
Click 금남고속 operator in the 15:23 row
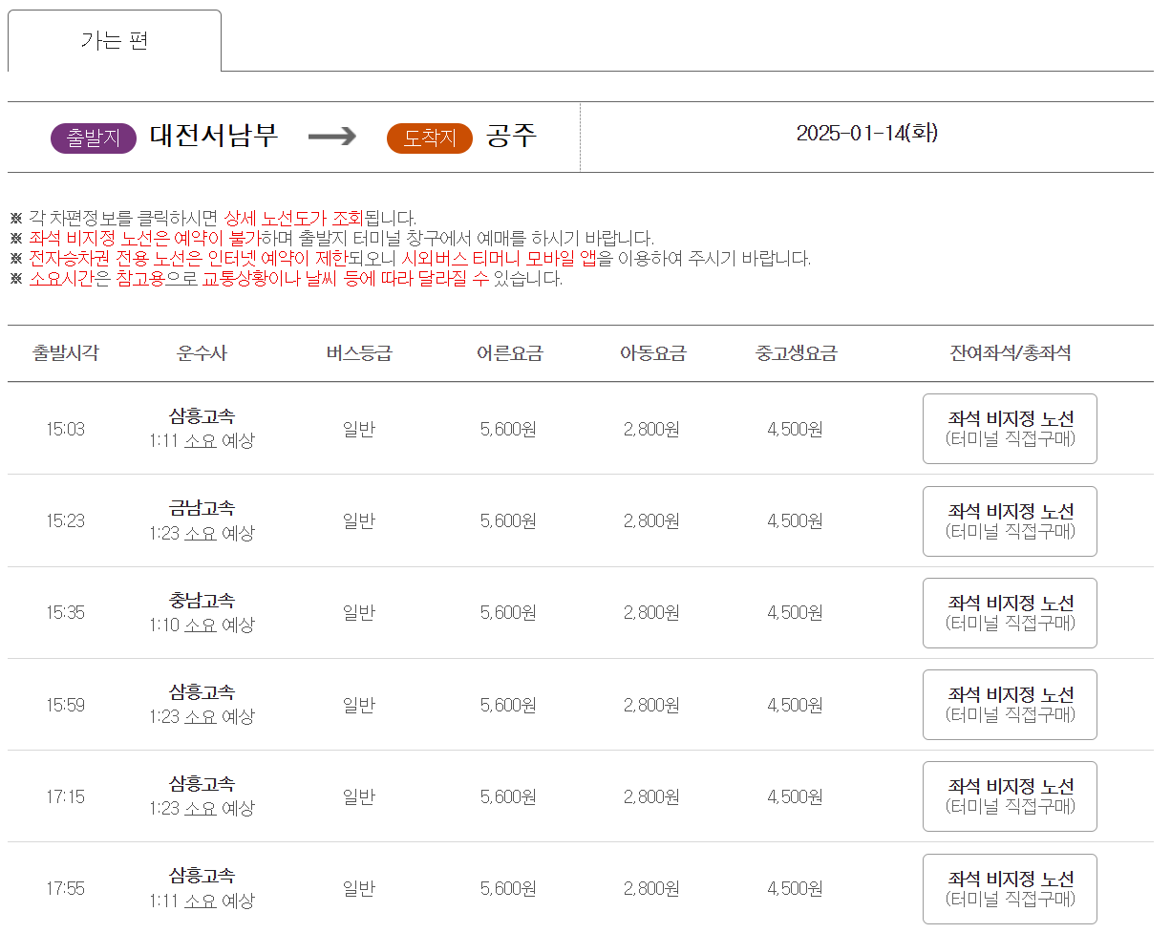point(202,508)
